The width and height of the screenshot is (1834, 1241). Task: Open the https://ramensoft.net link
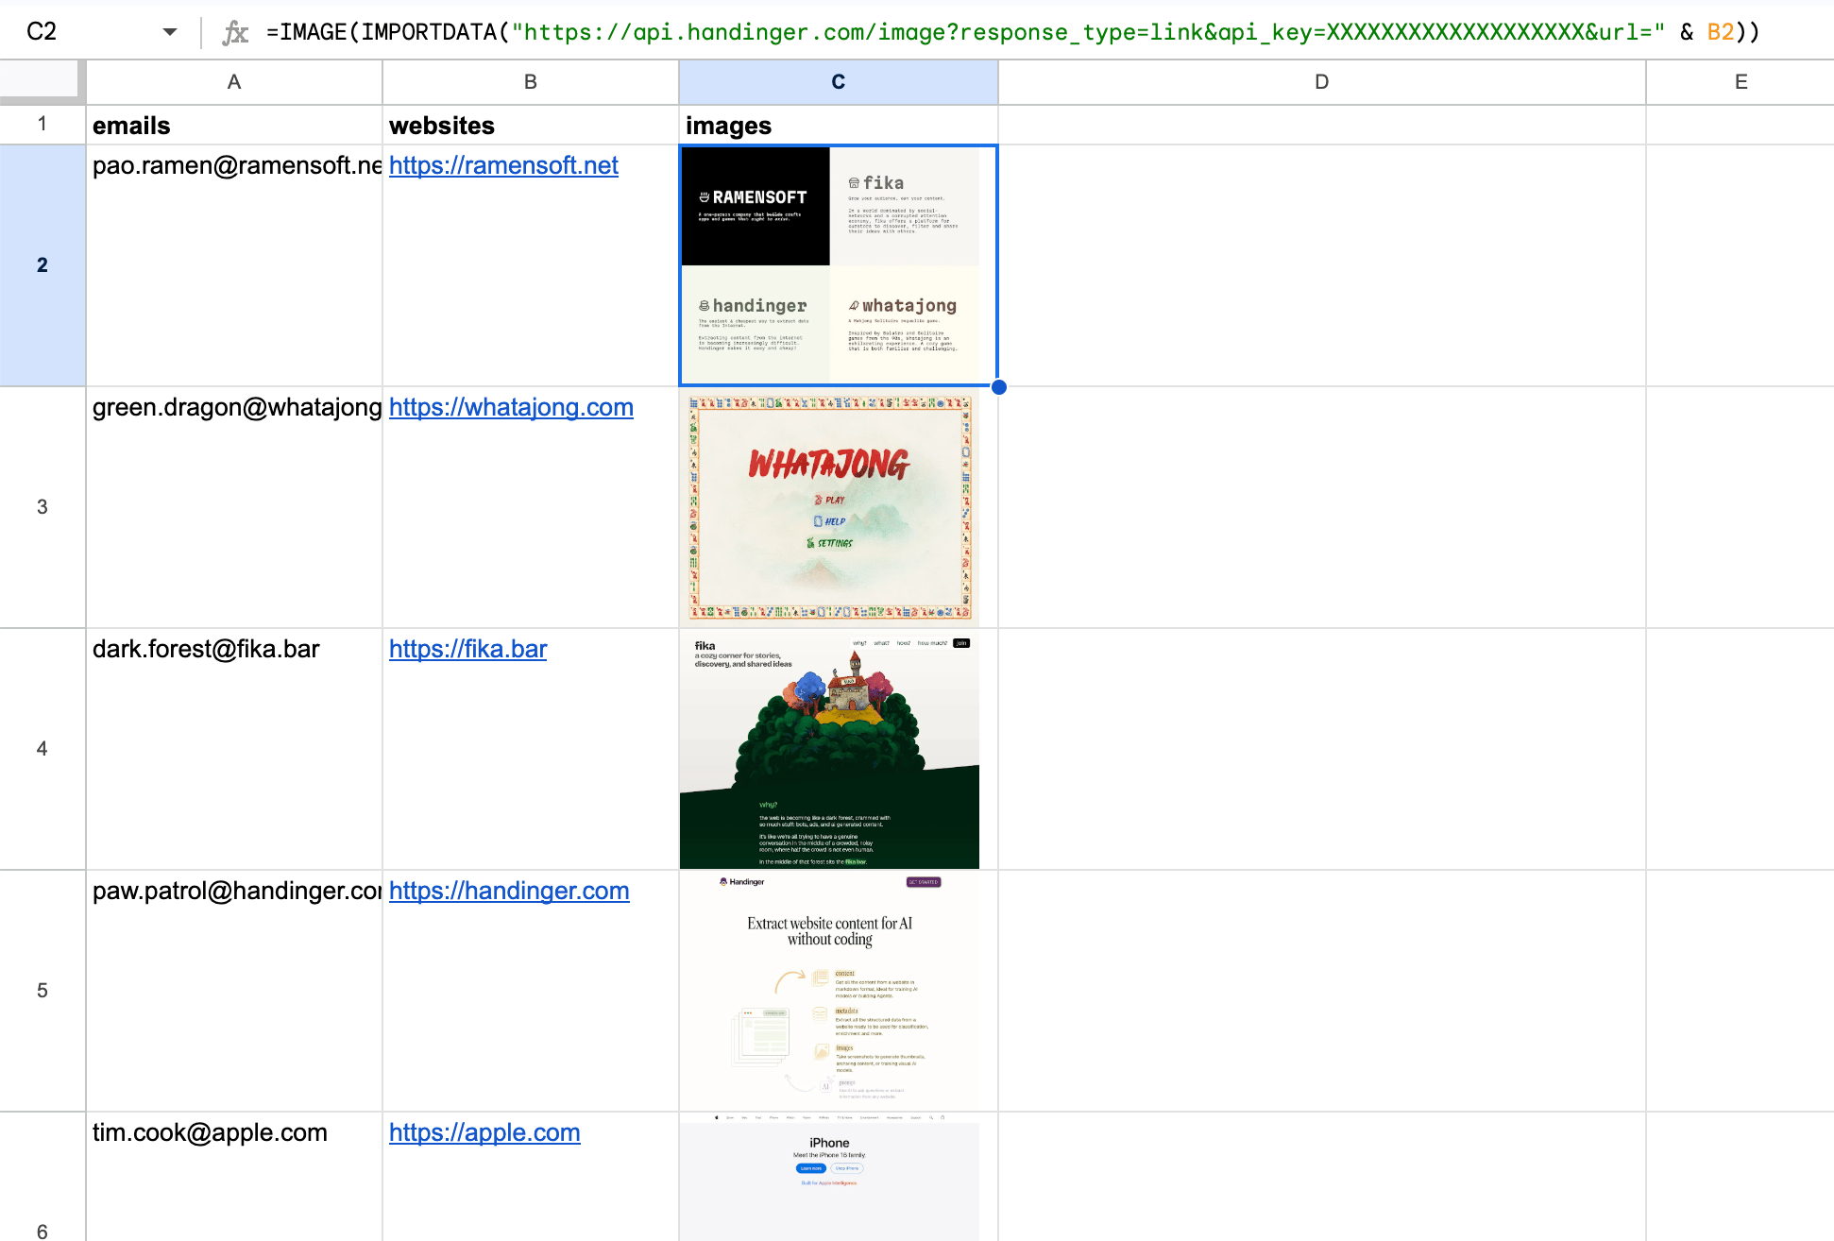coord(503,166)
